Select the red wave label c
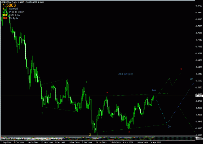Viewport: 203px width, 144px height. 181,69
